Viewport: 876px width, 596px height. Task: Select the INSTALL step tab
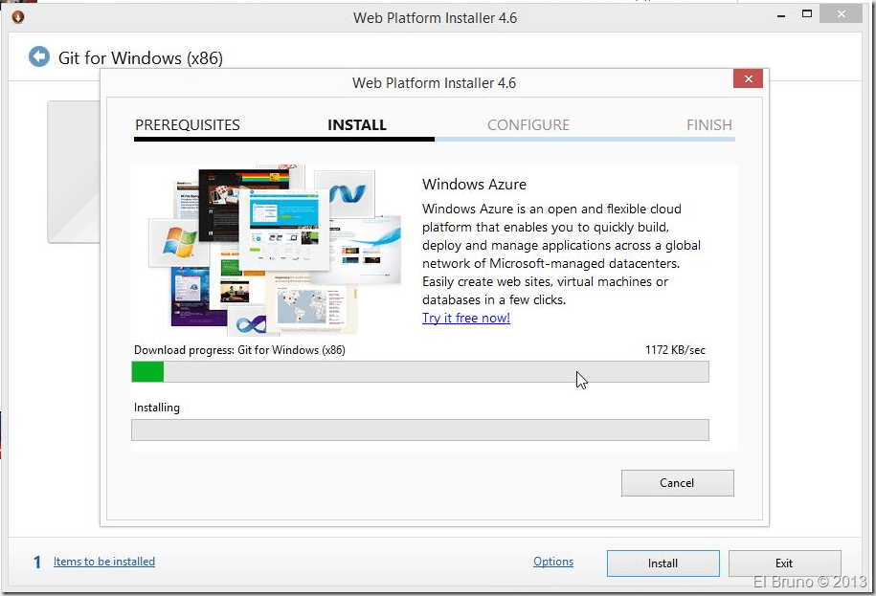357,124
